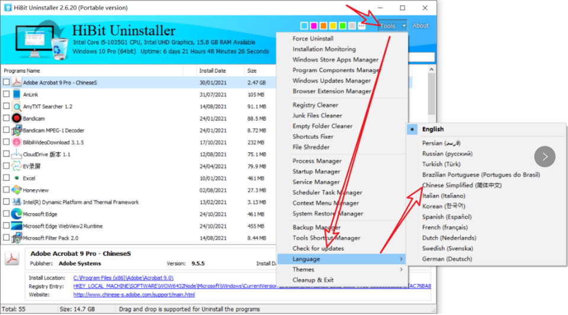Click the round next-slide arrow button

544,157
